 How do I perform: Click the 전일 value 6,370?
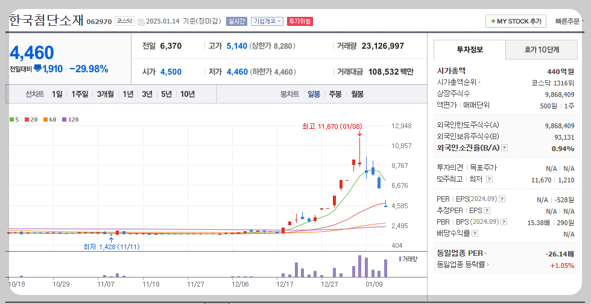171,46
